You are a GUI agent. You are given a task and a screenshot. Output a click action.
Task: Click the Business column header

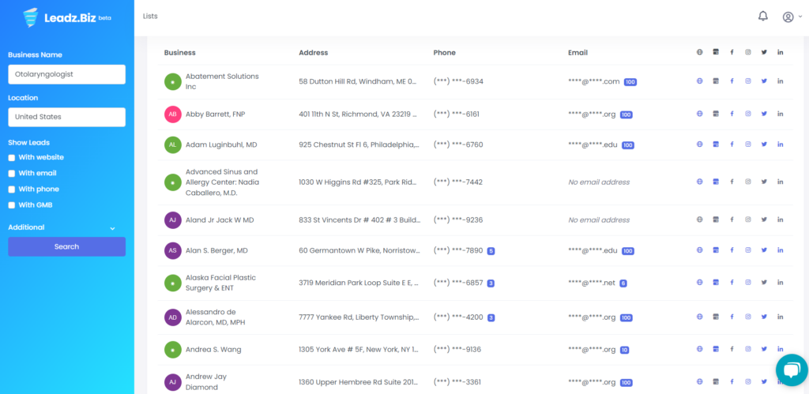(x=179, y=53)
